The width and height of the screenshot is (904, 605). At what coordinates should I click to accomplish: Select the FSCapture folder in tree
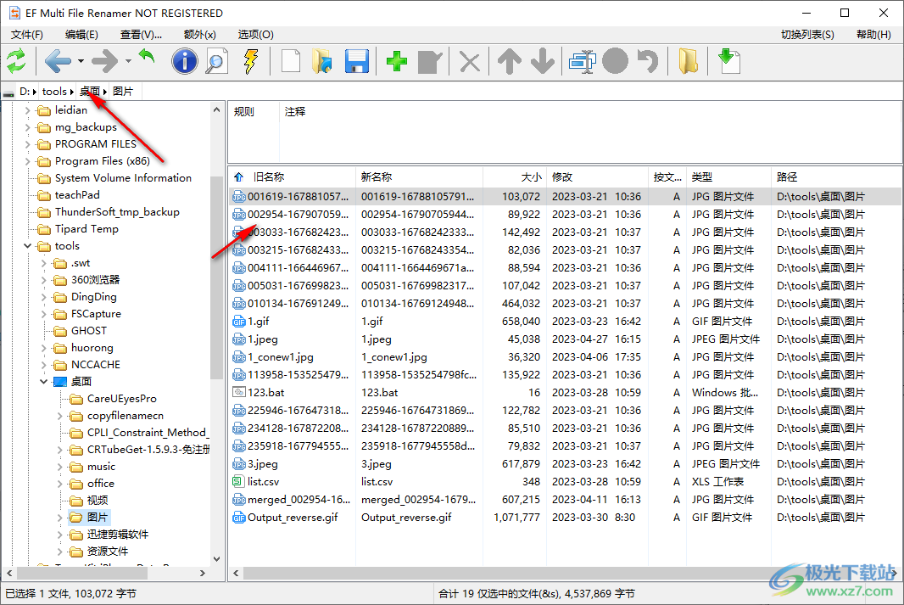pos(96,314)
